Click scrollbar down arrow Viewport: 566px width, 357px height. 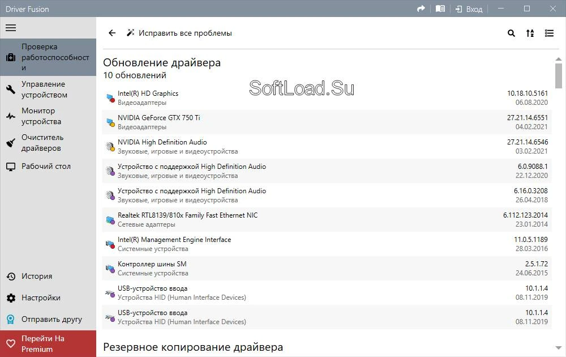click(x=559, y=347)
